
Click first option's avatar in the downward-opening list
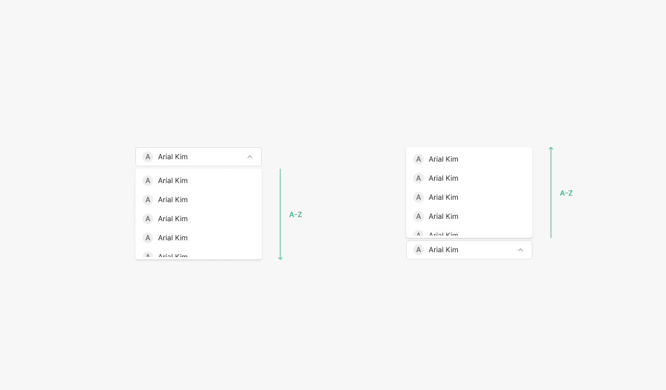[x=148, y=181]
